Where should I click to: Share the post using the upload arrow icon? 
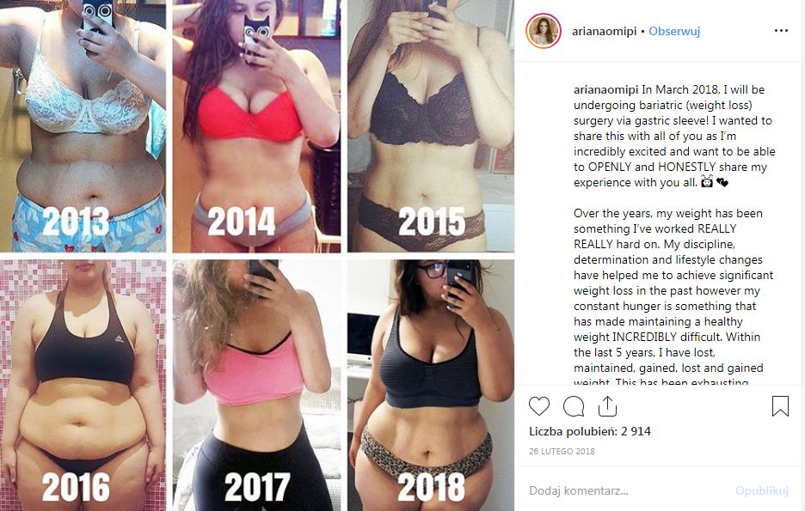coord(607,406)
